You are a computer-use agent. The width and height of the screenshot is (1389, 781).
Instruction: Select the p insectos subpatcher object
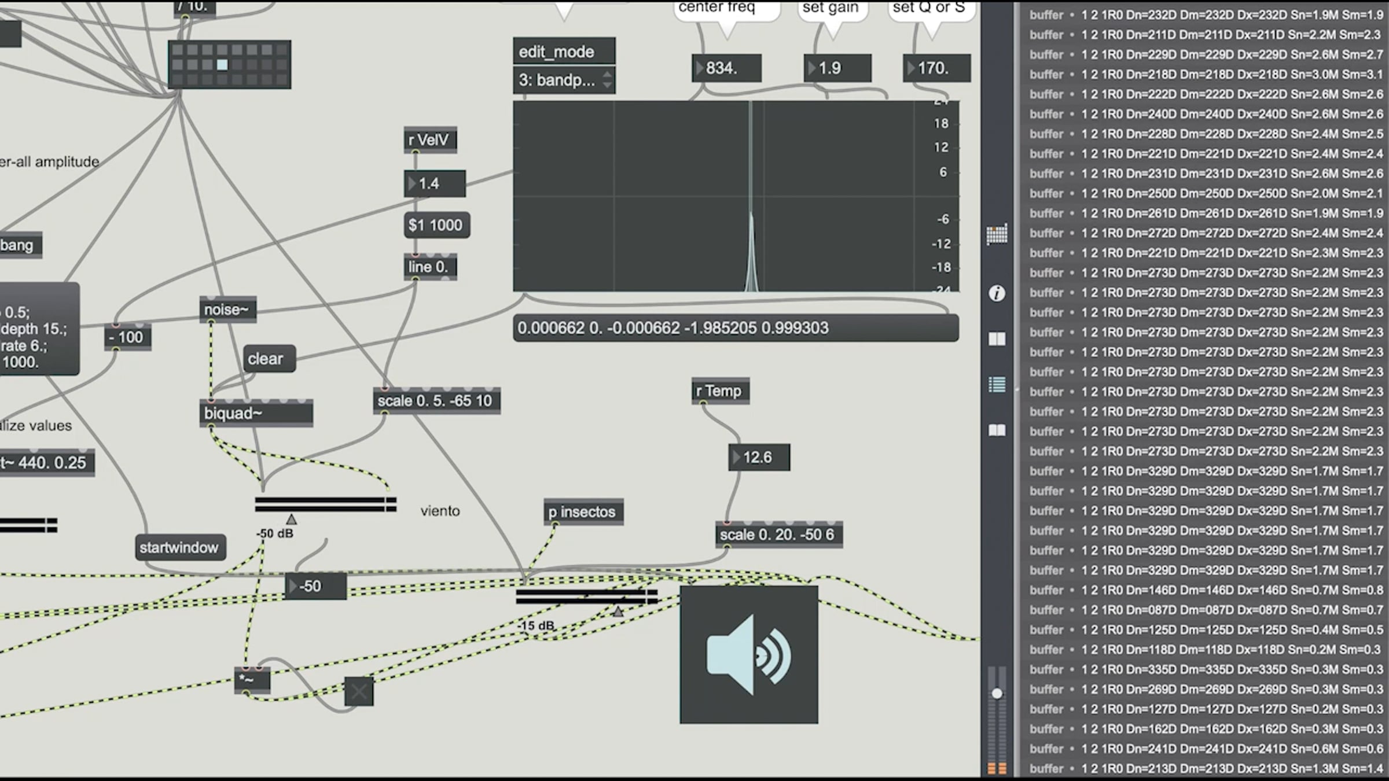click(583, 512)
